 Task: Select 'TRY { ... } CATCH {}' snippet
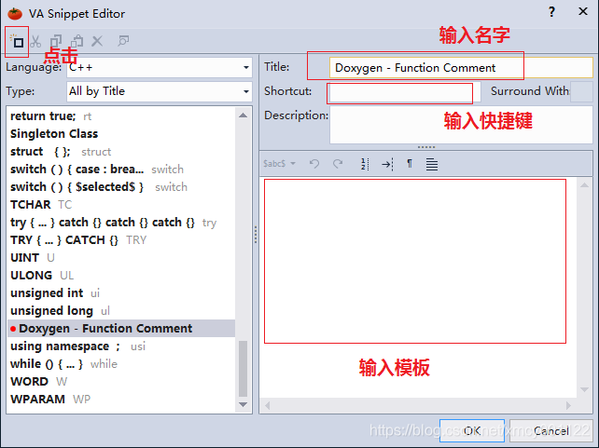pyautogui.click(x=121, y=240)
